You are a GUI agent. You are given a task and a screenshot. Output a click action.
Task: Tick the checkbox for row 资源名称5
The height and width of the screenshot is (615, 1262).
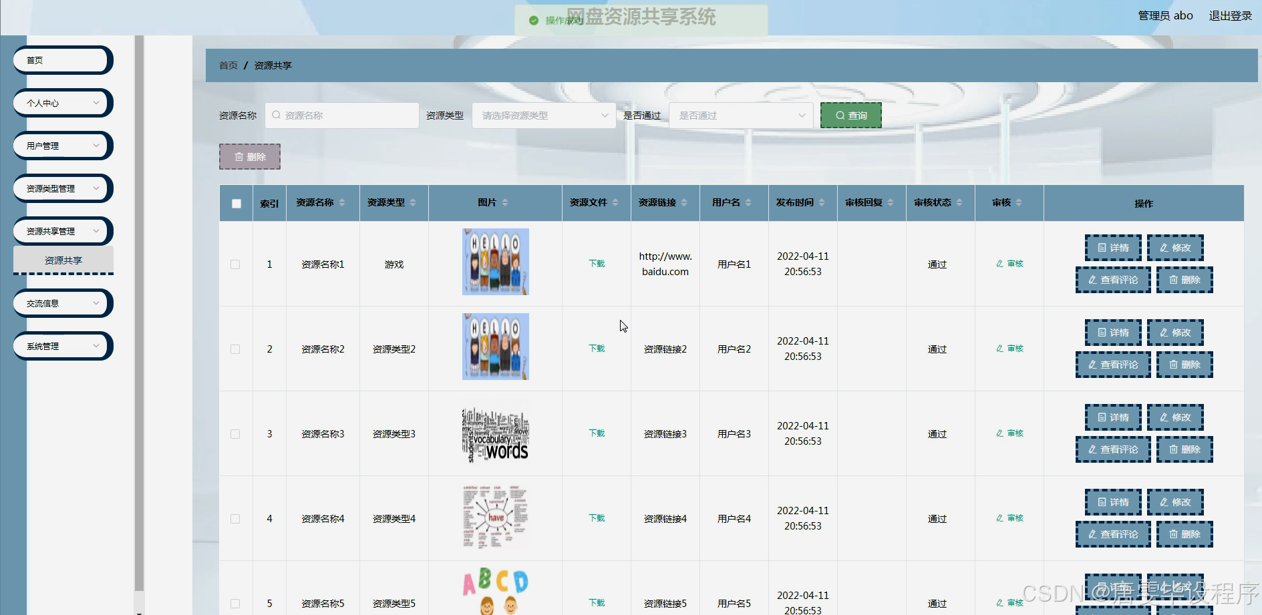[x=235, y=604]
